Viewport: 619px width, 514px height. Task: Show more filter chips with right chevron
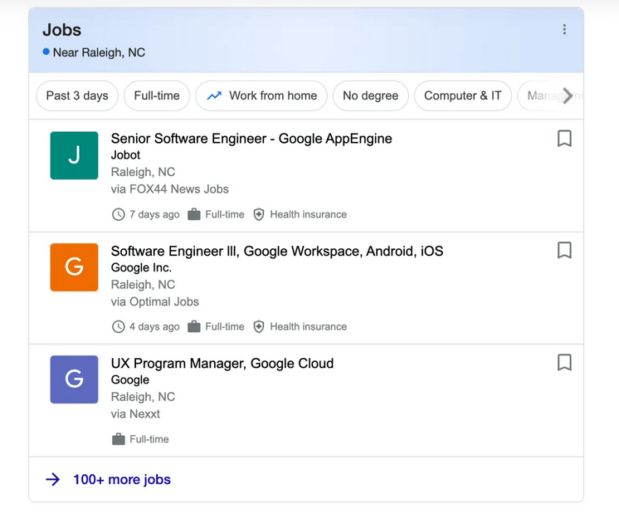pyautogui.click(x=568, y=95)
